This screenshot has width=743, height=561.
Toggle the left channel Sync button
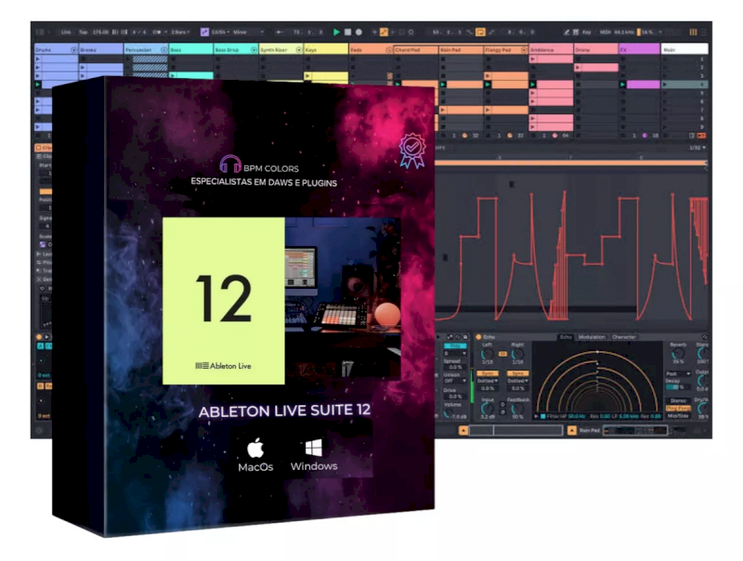point(487,373)
